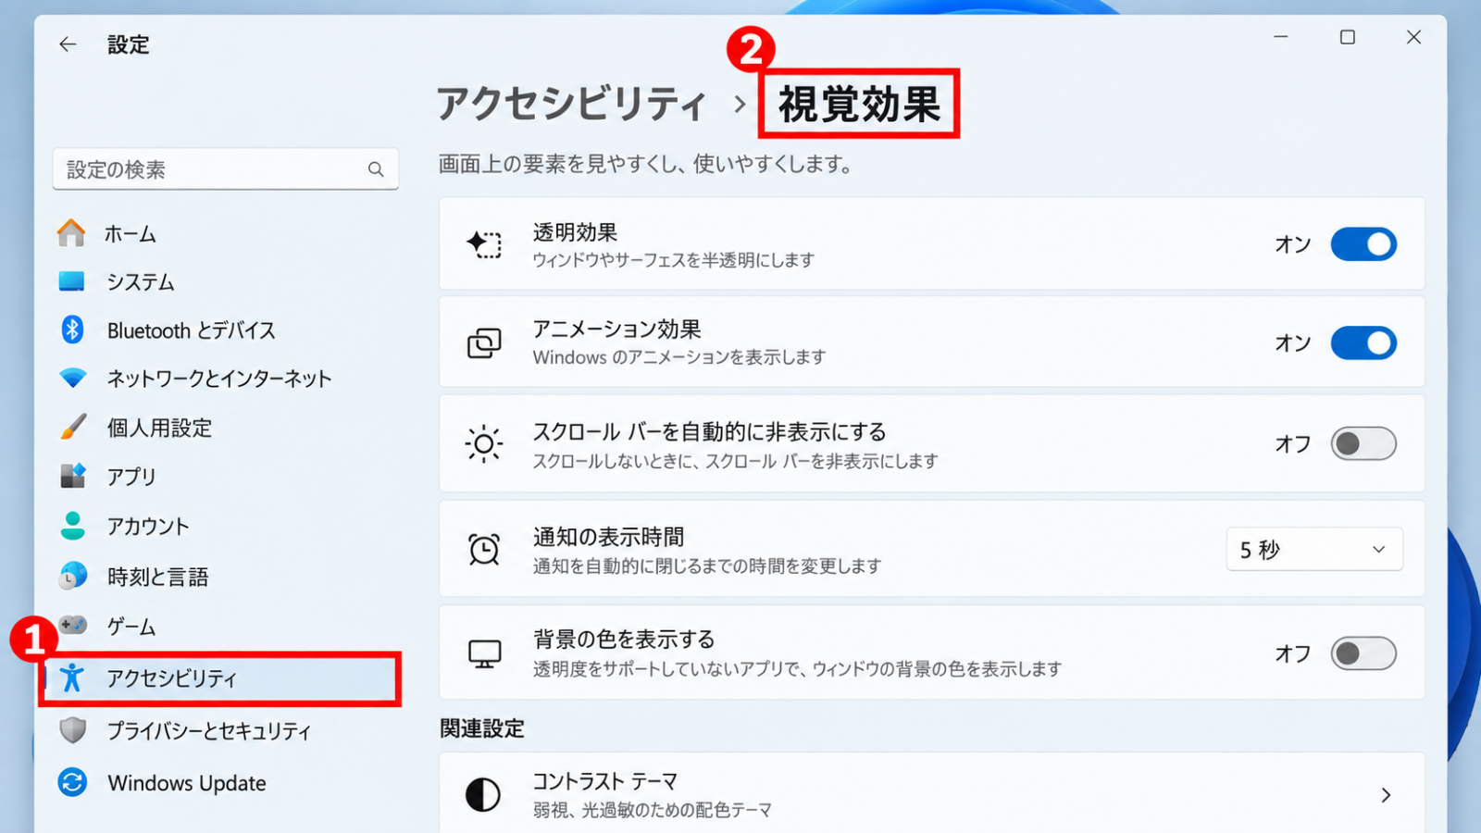This screenshot has width=1481, height=833.
Task: Open アカウント in the sidebar
Action: [148, 526]
